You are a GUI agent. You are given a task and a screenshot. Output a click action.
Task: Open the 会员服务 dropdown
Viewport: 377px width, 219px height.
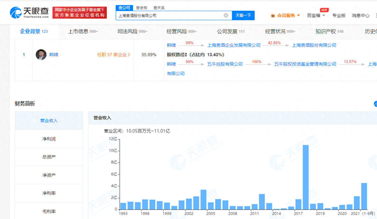pos(289,15)
